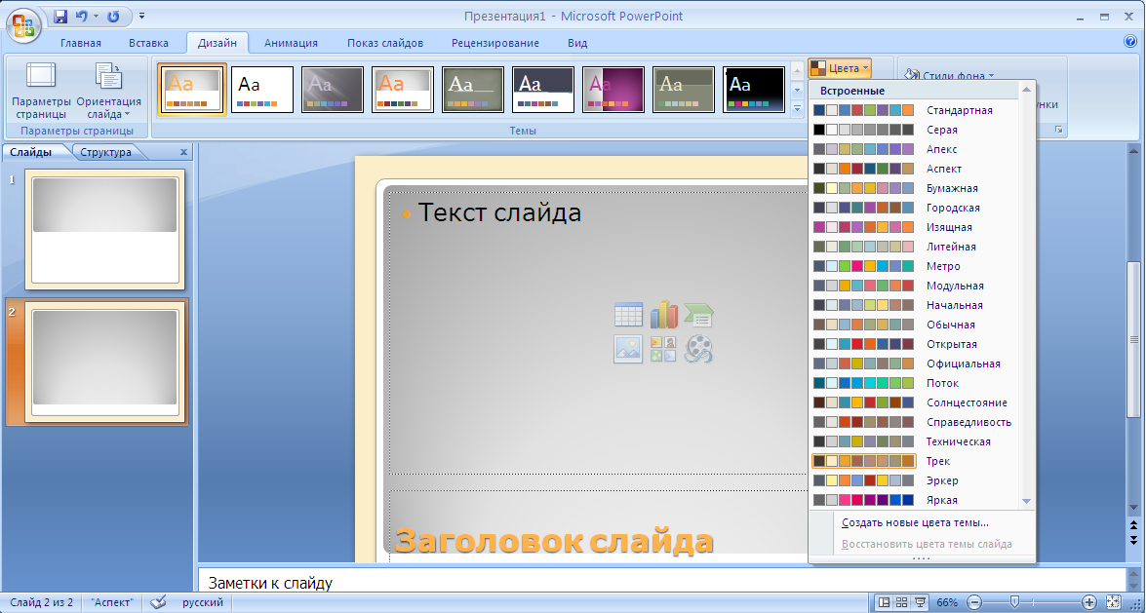Start slide show from status bar

click(x=920, y=603)
